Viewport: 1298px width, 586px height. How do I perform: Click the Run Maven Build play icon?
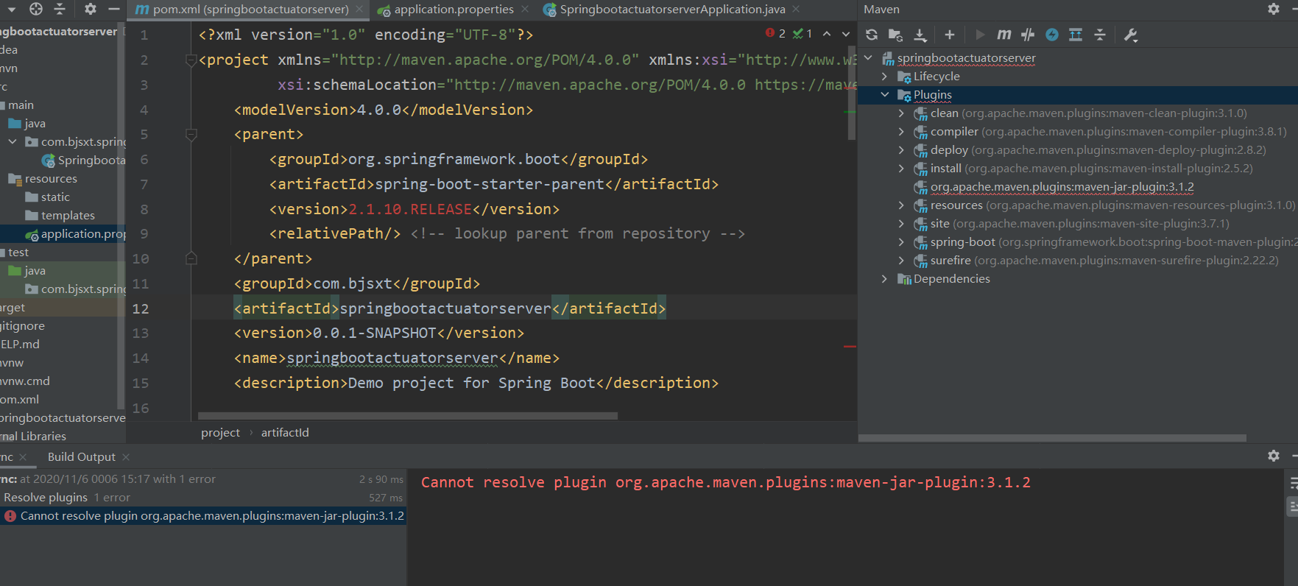click(x=980, y=35)
